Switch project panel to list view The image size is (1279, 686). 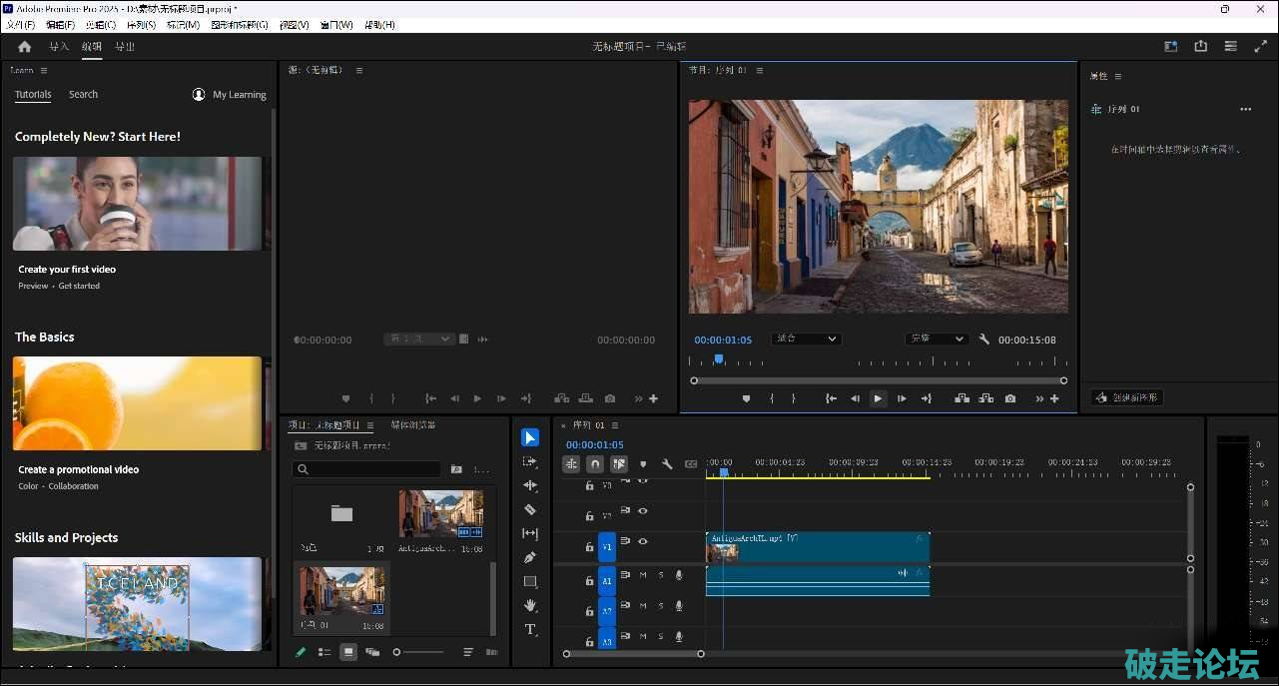pos(324,652)
